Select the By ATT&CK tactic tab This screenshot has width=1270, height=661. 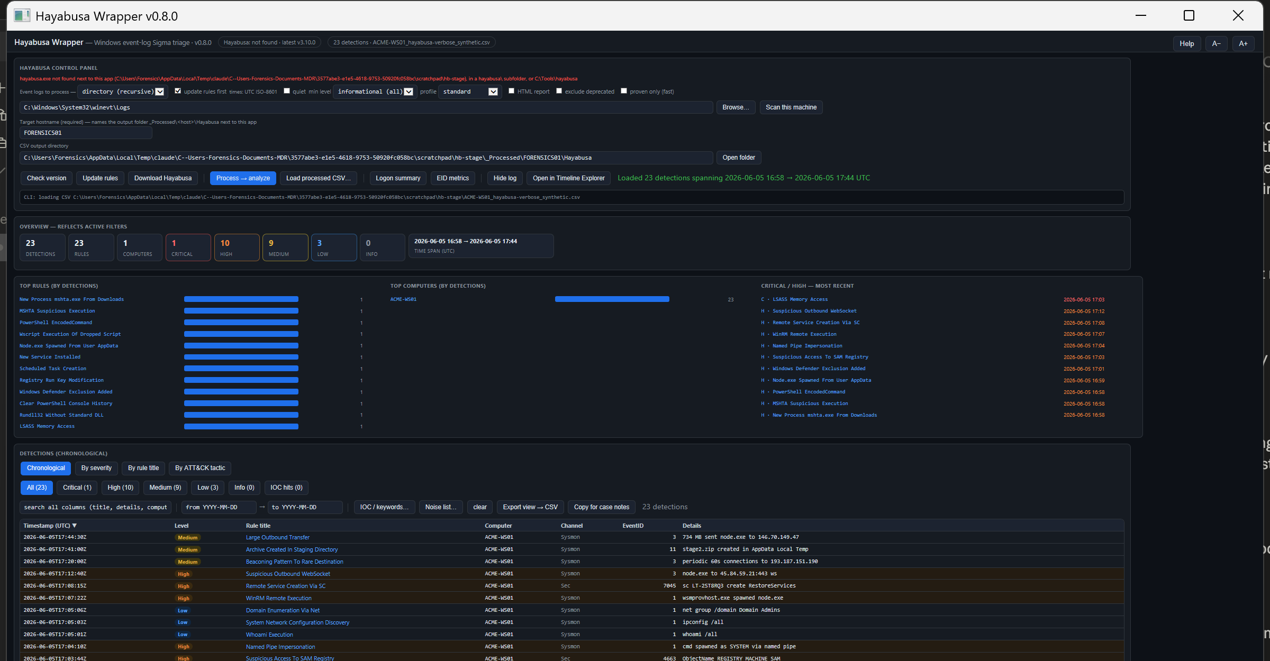tap(200, 468)
